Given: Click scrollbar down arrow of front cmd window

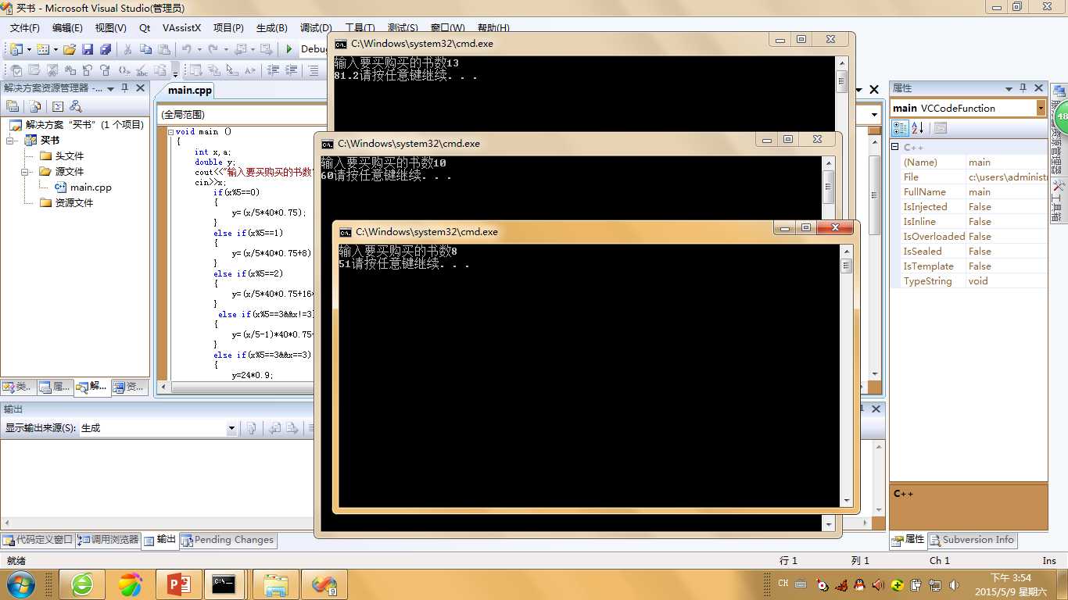Looking at the screenshot, I should click(x=846, y=501).
